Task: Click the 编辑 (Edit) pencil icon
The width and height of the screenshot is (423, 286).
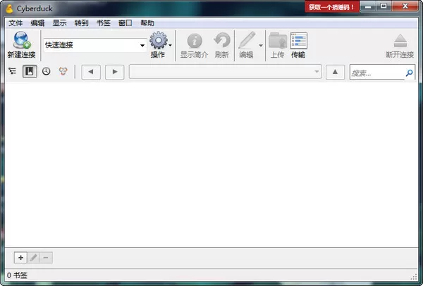Action: click(x=246, y=41)
